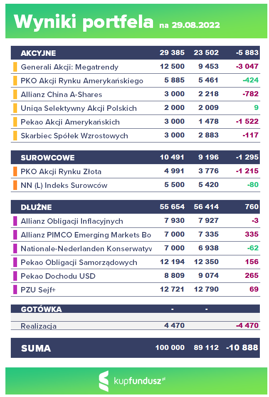Click Skarbiec Spółek Wzrostowych loss value -117
Screen dimensions: 269x397
[x=251, y=135]
